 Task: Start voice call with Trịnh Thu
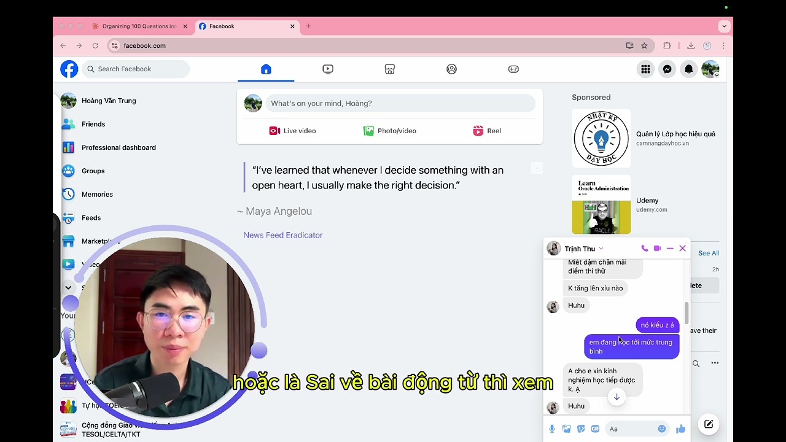point(644,249)
